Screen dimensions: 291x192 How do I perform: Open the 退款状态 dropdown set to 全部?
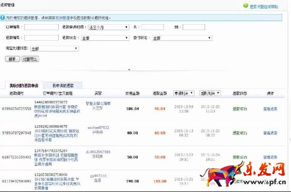[105, 38]
